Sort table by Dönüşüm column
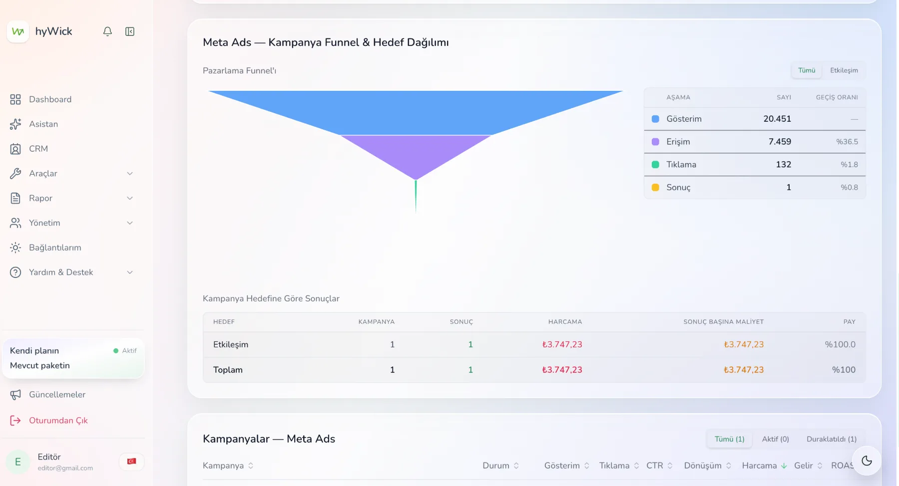Image resolution: width=899 pixels, height=486 pixels. click(708, 466)
